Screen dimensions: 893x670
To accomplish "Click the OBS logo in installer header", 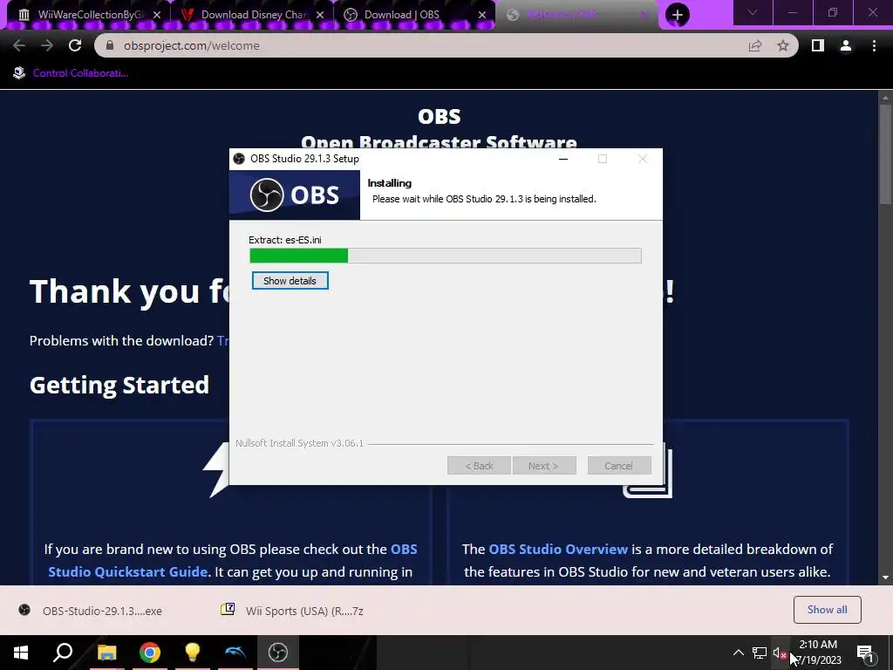I will pyautogui.click(x=295, y=195).
